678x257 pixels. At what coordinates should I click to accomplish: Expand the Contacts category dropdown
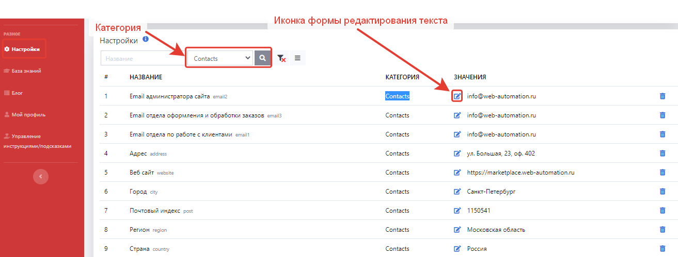click(x=219, y=58)
